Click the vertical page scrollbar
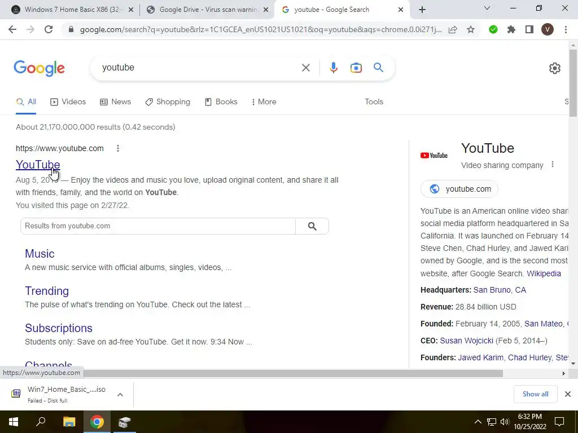This screenshot has height=433, width=578. pyautogui.click(x=573, y=83)
